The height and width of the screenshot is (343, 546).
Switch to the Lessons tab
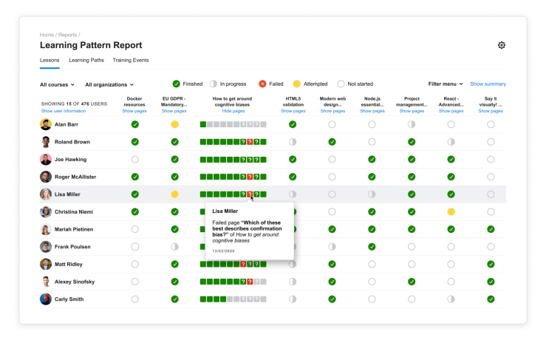pos(50,60)
